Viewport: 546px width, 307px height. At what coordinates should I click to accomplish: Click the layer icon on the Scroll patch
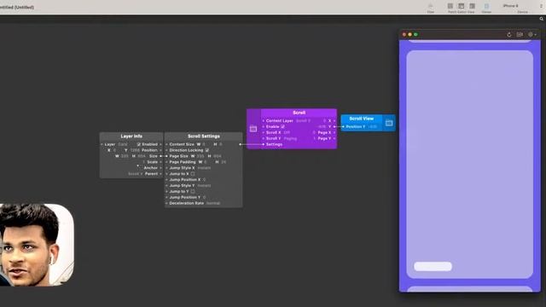(253, 129)
